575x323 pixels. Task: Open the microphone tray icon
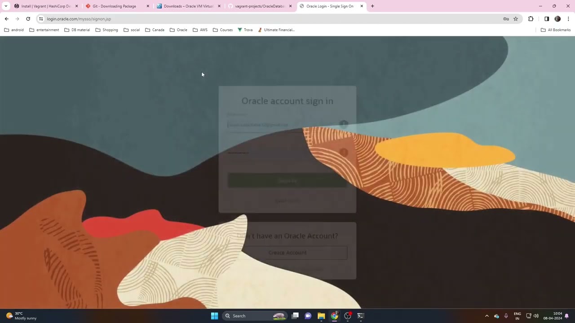(x=506, y=316)
